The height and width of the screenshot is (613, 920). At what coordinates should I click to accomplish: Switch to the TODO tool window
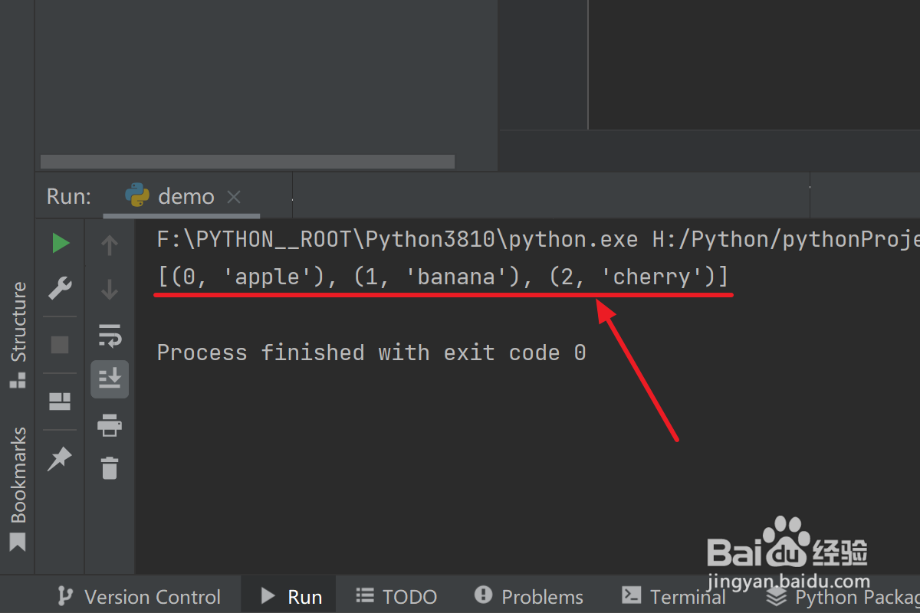coord(397,596)
